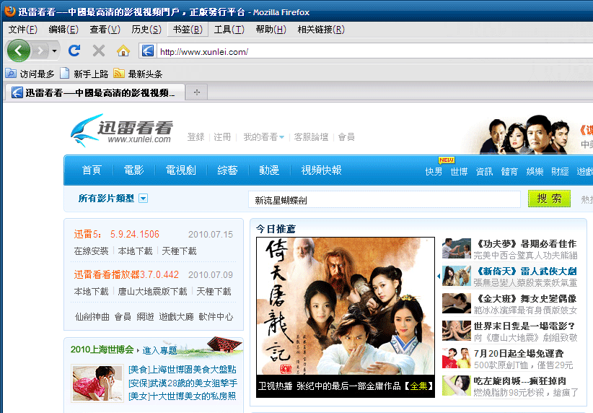This screenshot has width=593, height=413.
Task: Open the 相关链接(R) menu
Action: click(321, 30)
